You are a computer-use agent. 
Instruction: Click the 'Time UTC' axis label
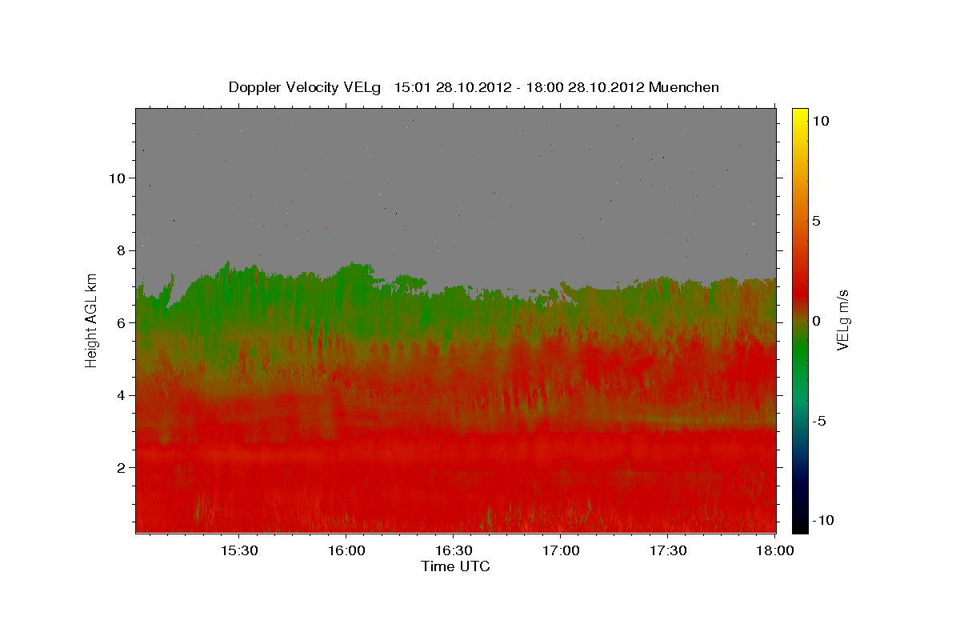click(x=455, y=566)
